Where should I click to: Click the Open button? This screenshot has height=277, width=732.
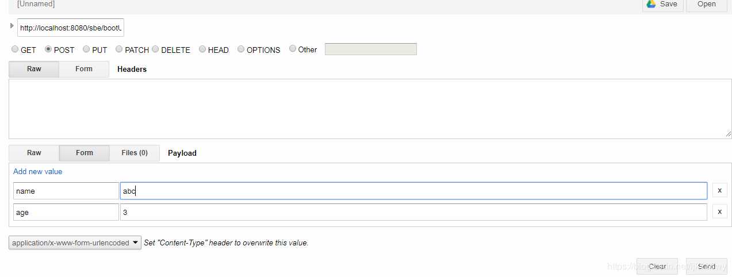(x=707, y=5)
